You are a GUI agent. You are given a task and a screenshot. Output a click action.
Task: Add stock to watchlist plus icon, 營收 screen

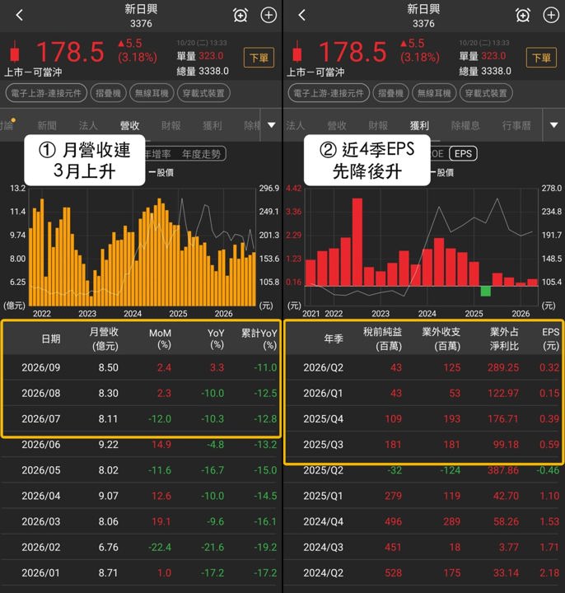coord(268,16)
